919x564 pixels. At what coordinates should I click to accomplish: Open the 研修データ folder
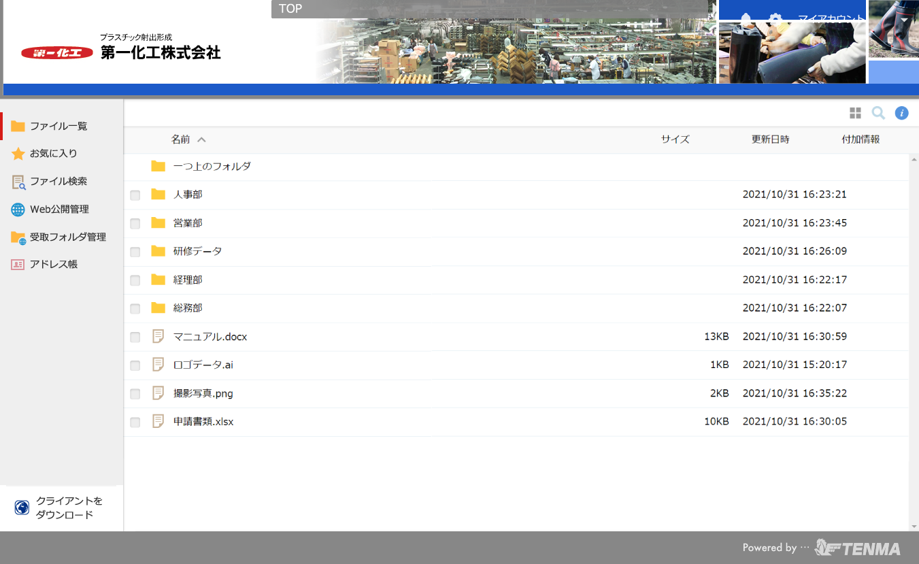pyautogui.click(x=197, y=251)
